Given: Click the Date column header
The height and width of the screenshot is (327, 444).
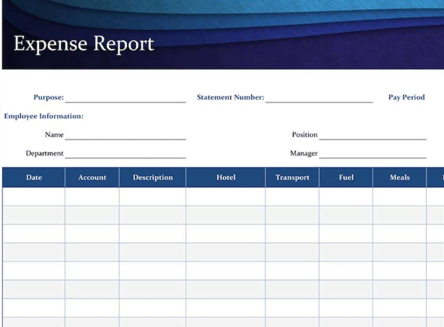Looking at the screenshot, I should [34, 177].
